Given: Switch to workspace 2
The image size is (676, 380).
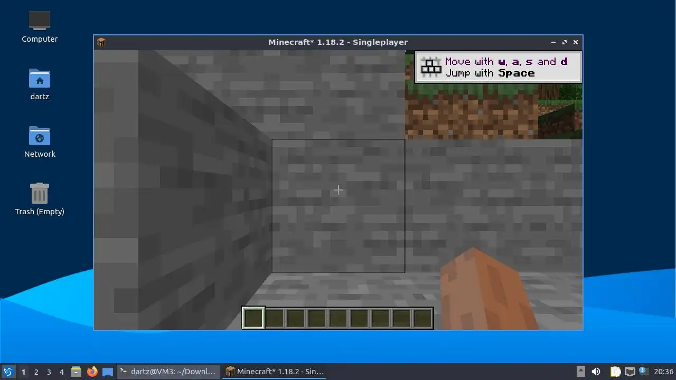Looking at the screenshot, I should [36, 372].
